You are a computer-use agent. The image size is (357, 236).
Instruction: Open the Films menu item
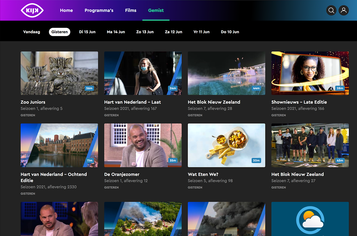[x=131, y=10]
